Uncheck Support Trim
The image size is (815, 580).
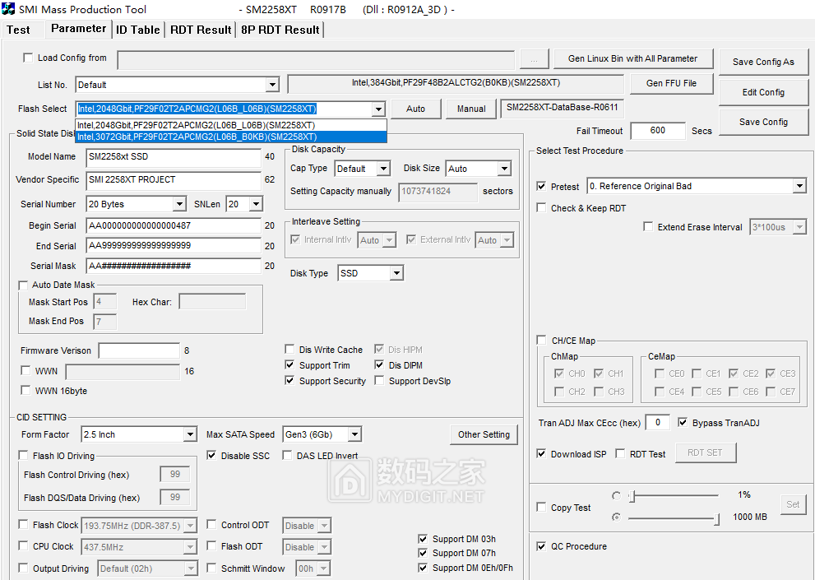(x=289, y=365)
